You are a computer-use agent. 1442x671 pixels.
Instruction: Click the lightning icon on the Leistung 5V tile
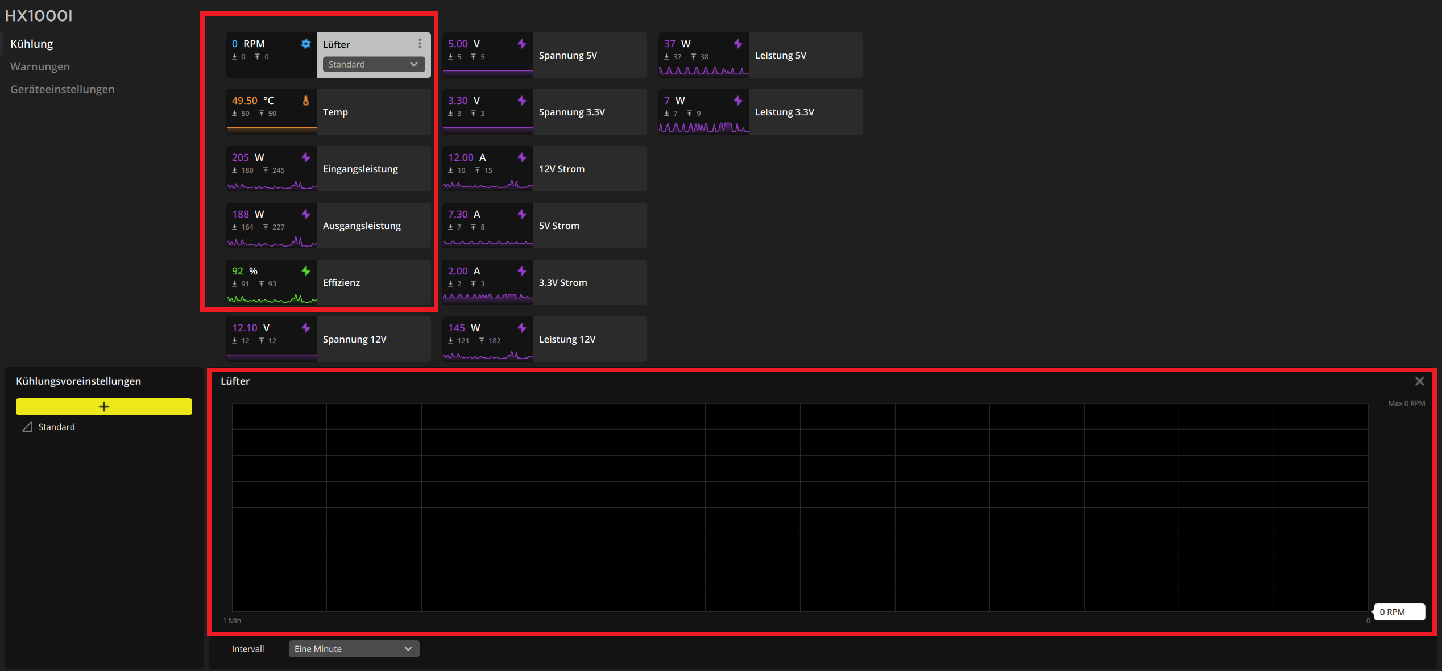pyautogui.click(x=738, y=44)
